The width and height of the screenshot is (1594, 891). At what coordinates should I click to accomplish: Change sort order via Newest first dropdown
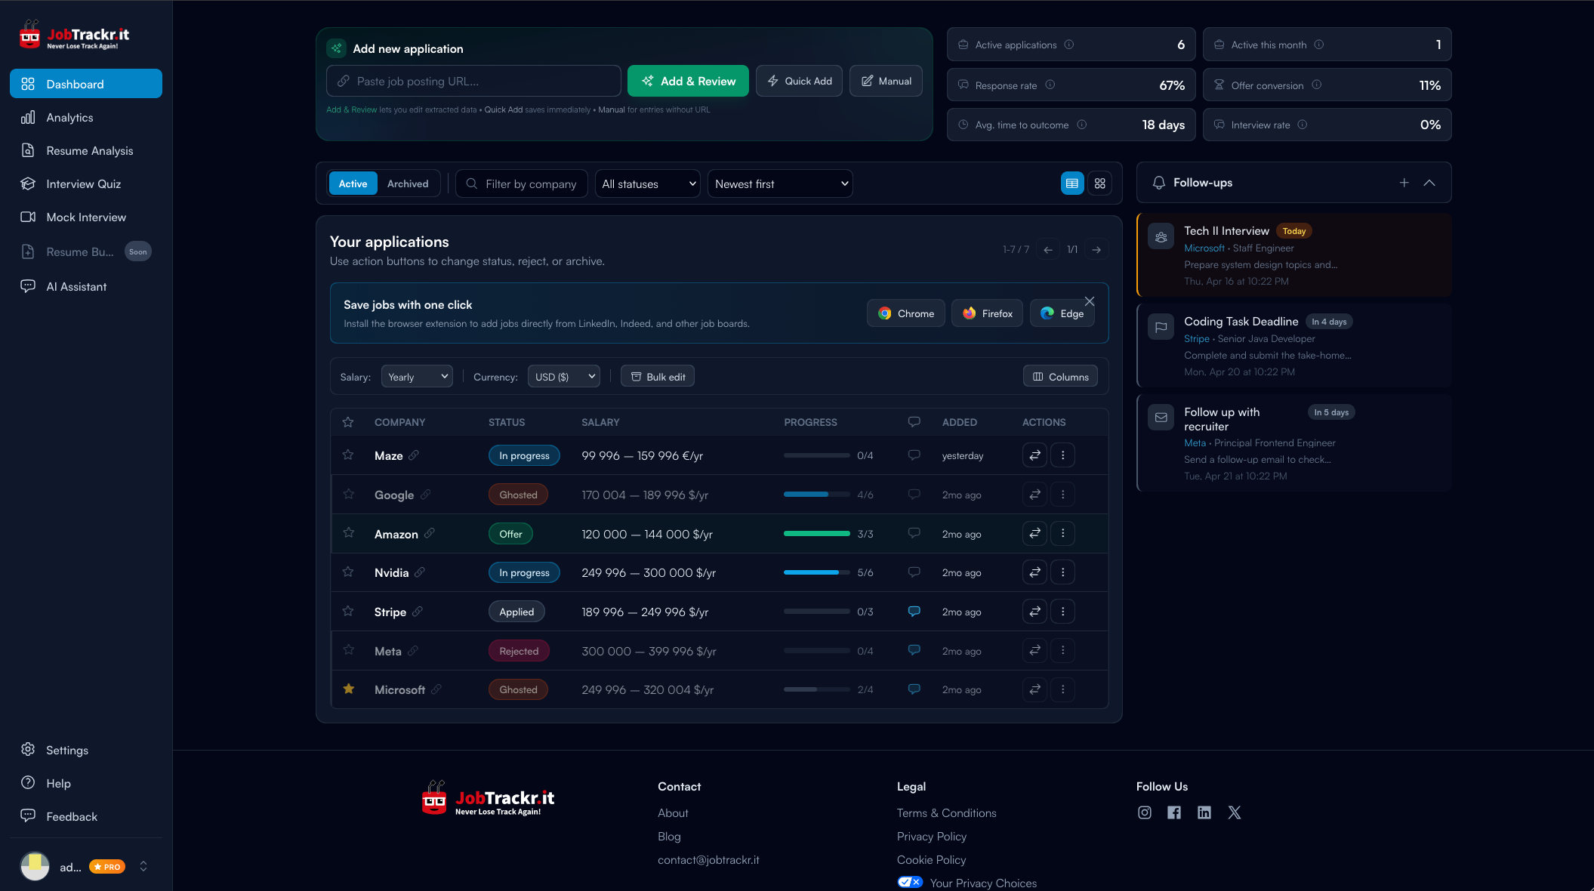click(x=779, y=183)
